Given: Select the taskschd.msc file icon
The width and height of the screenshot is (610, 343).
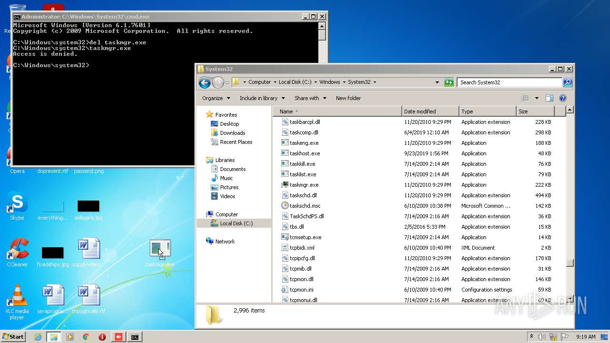Looking at the screenshot, I should click(285, 206).
